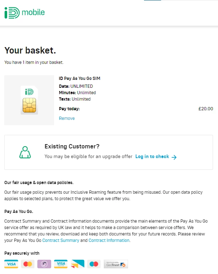218x274 pixels.
Task: Open the Log in to check link
Action: (x=152, y=157)
